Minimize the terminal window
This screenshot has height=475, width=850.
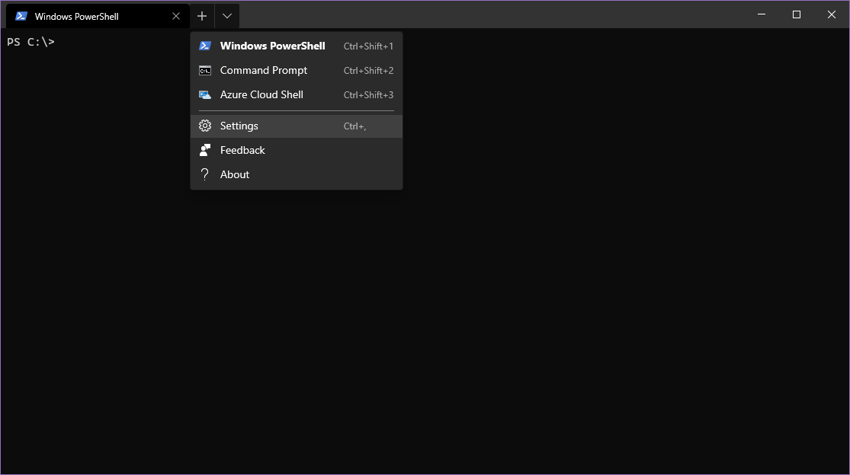[762, 14]
